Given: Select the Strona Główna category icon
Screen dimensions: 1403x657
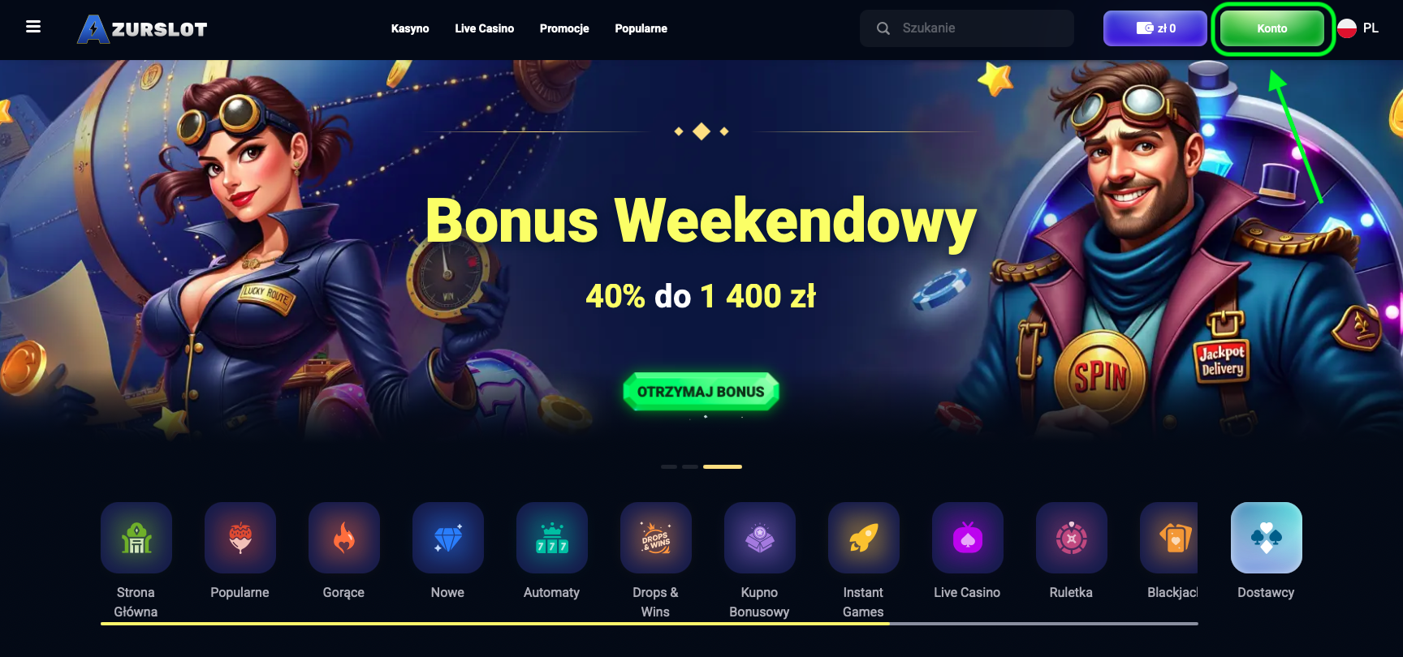Looking at the screenshot, I should [136, 538].
